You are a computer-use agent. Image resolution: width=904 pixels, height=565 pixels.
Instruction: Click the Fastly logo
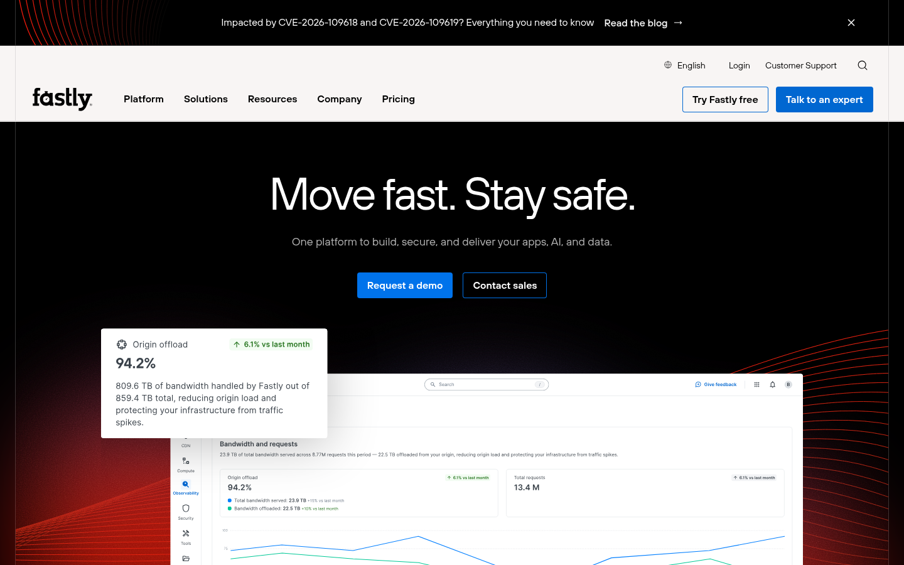(62, 99)
